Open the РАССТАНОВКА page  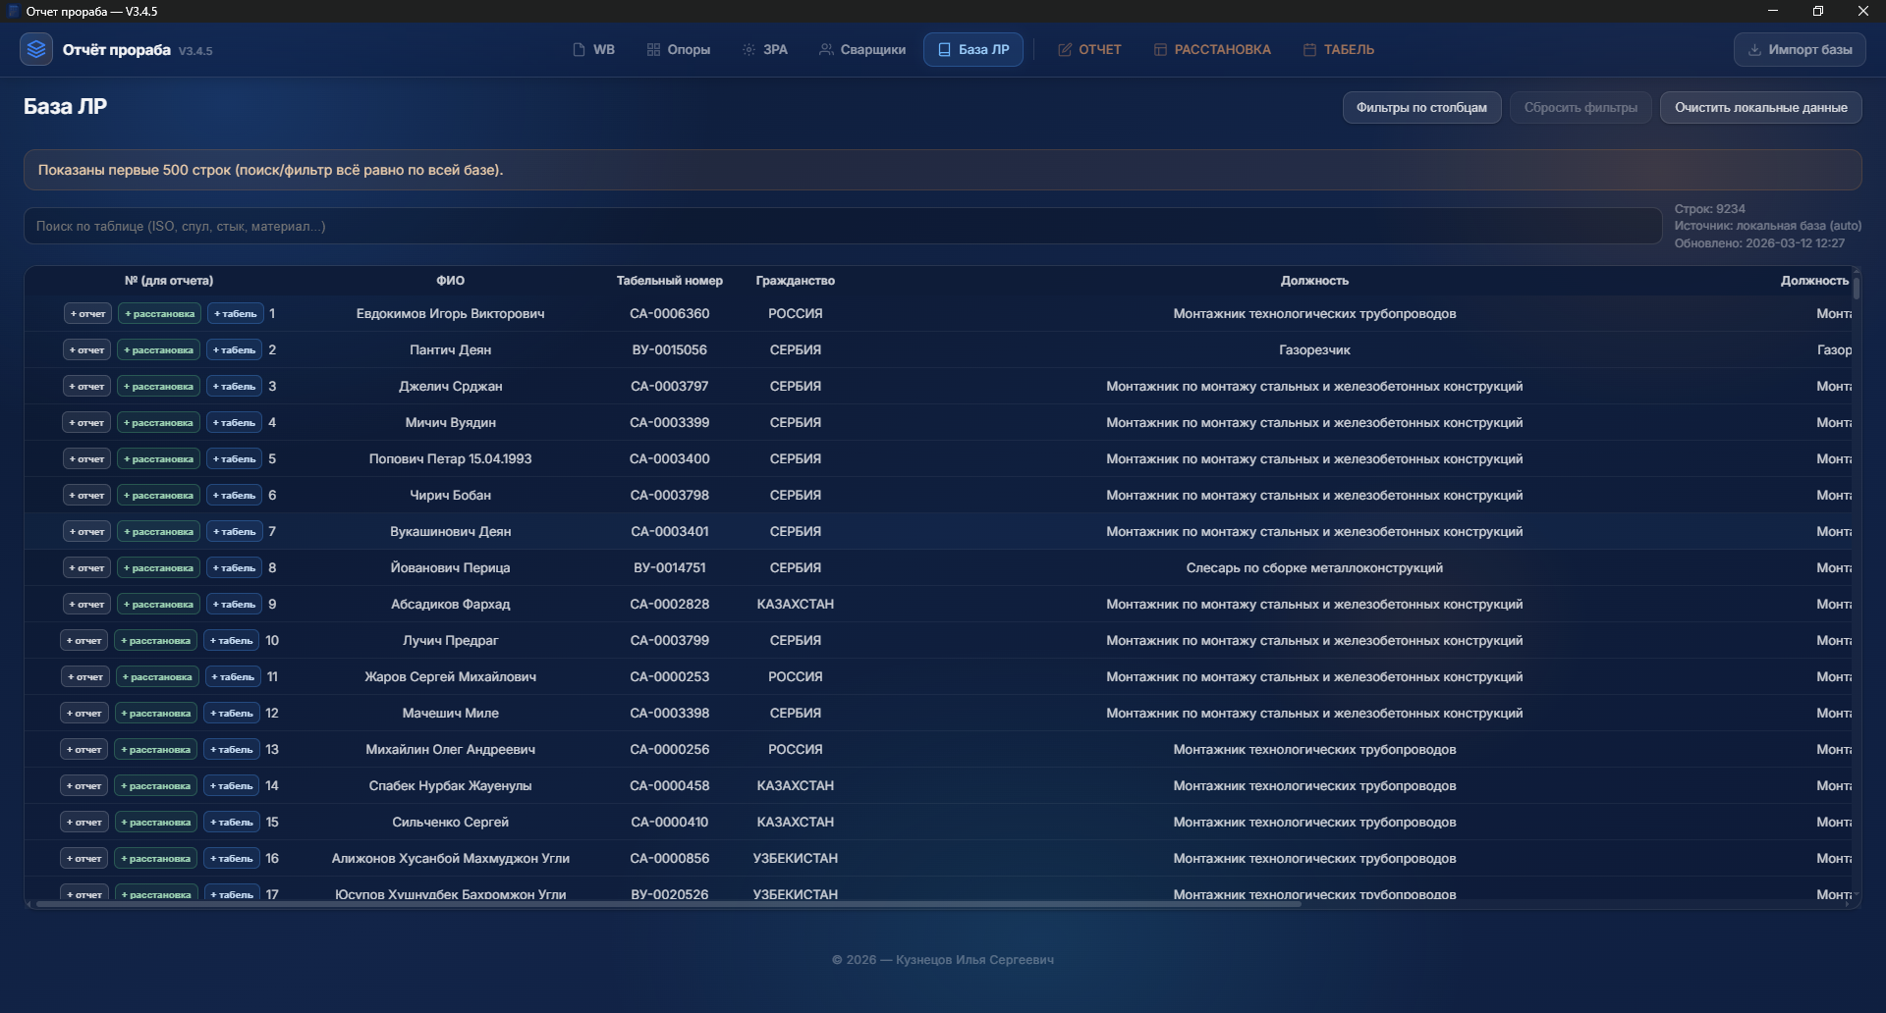1211,50
